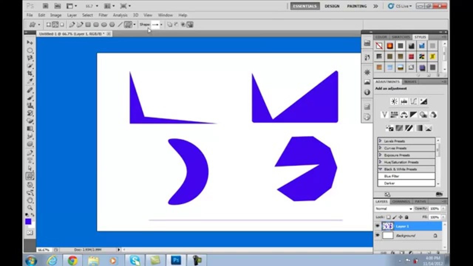Add a Curves adjustment

(x=414, y=101)
